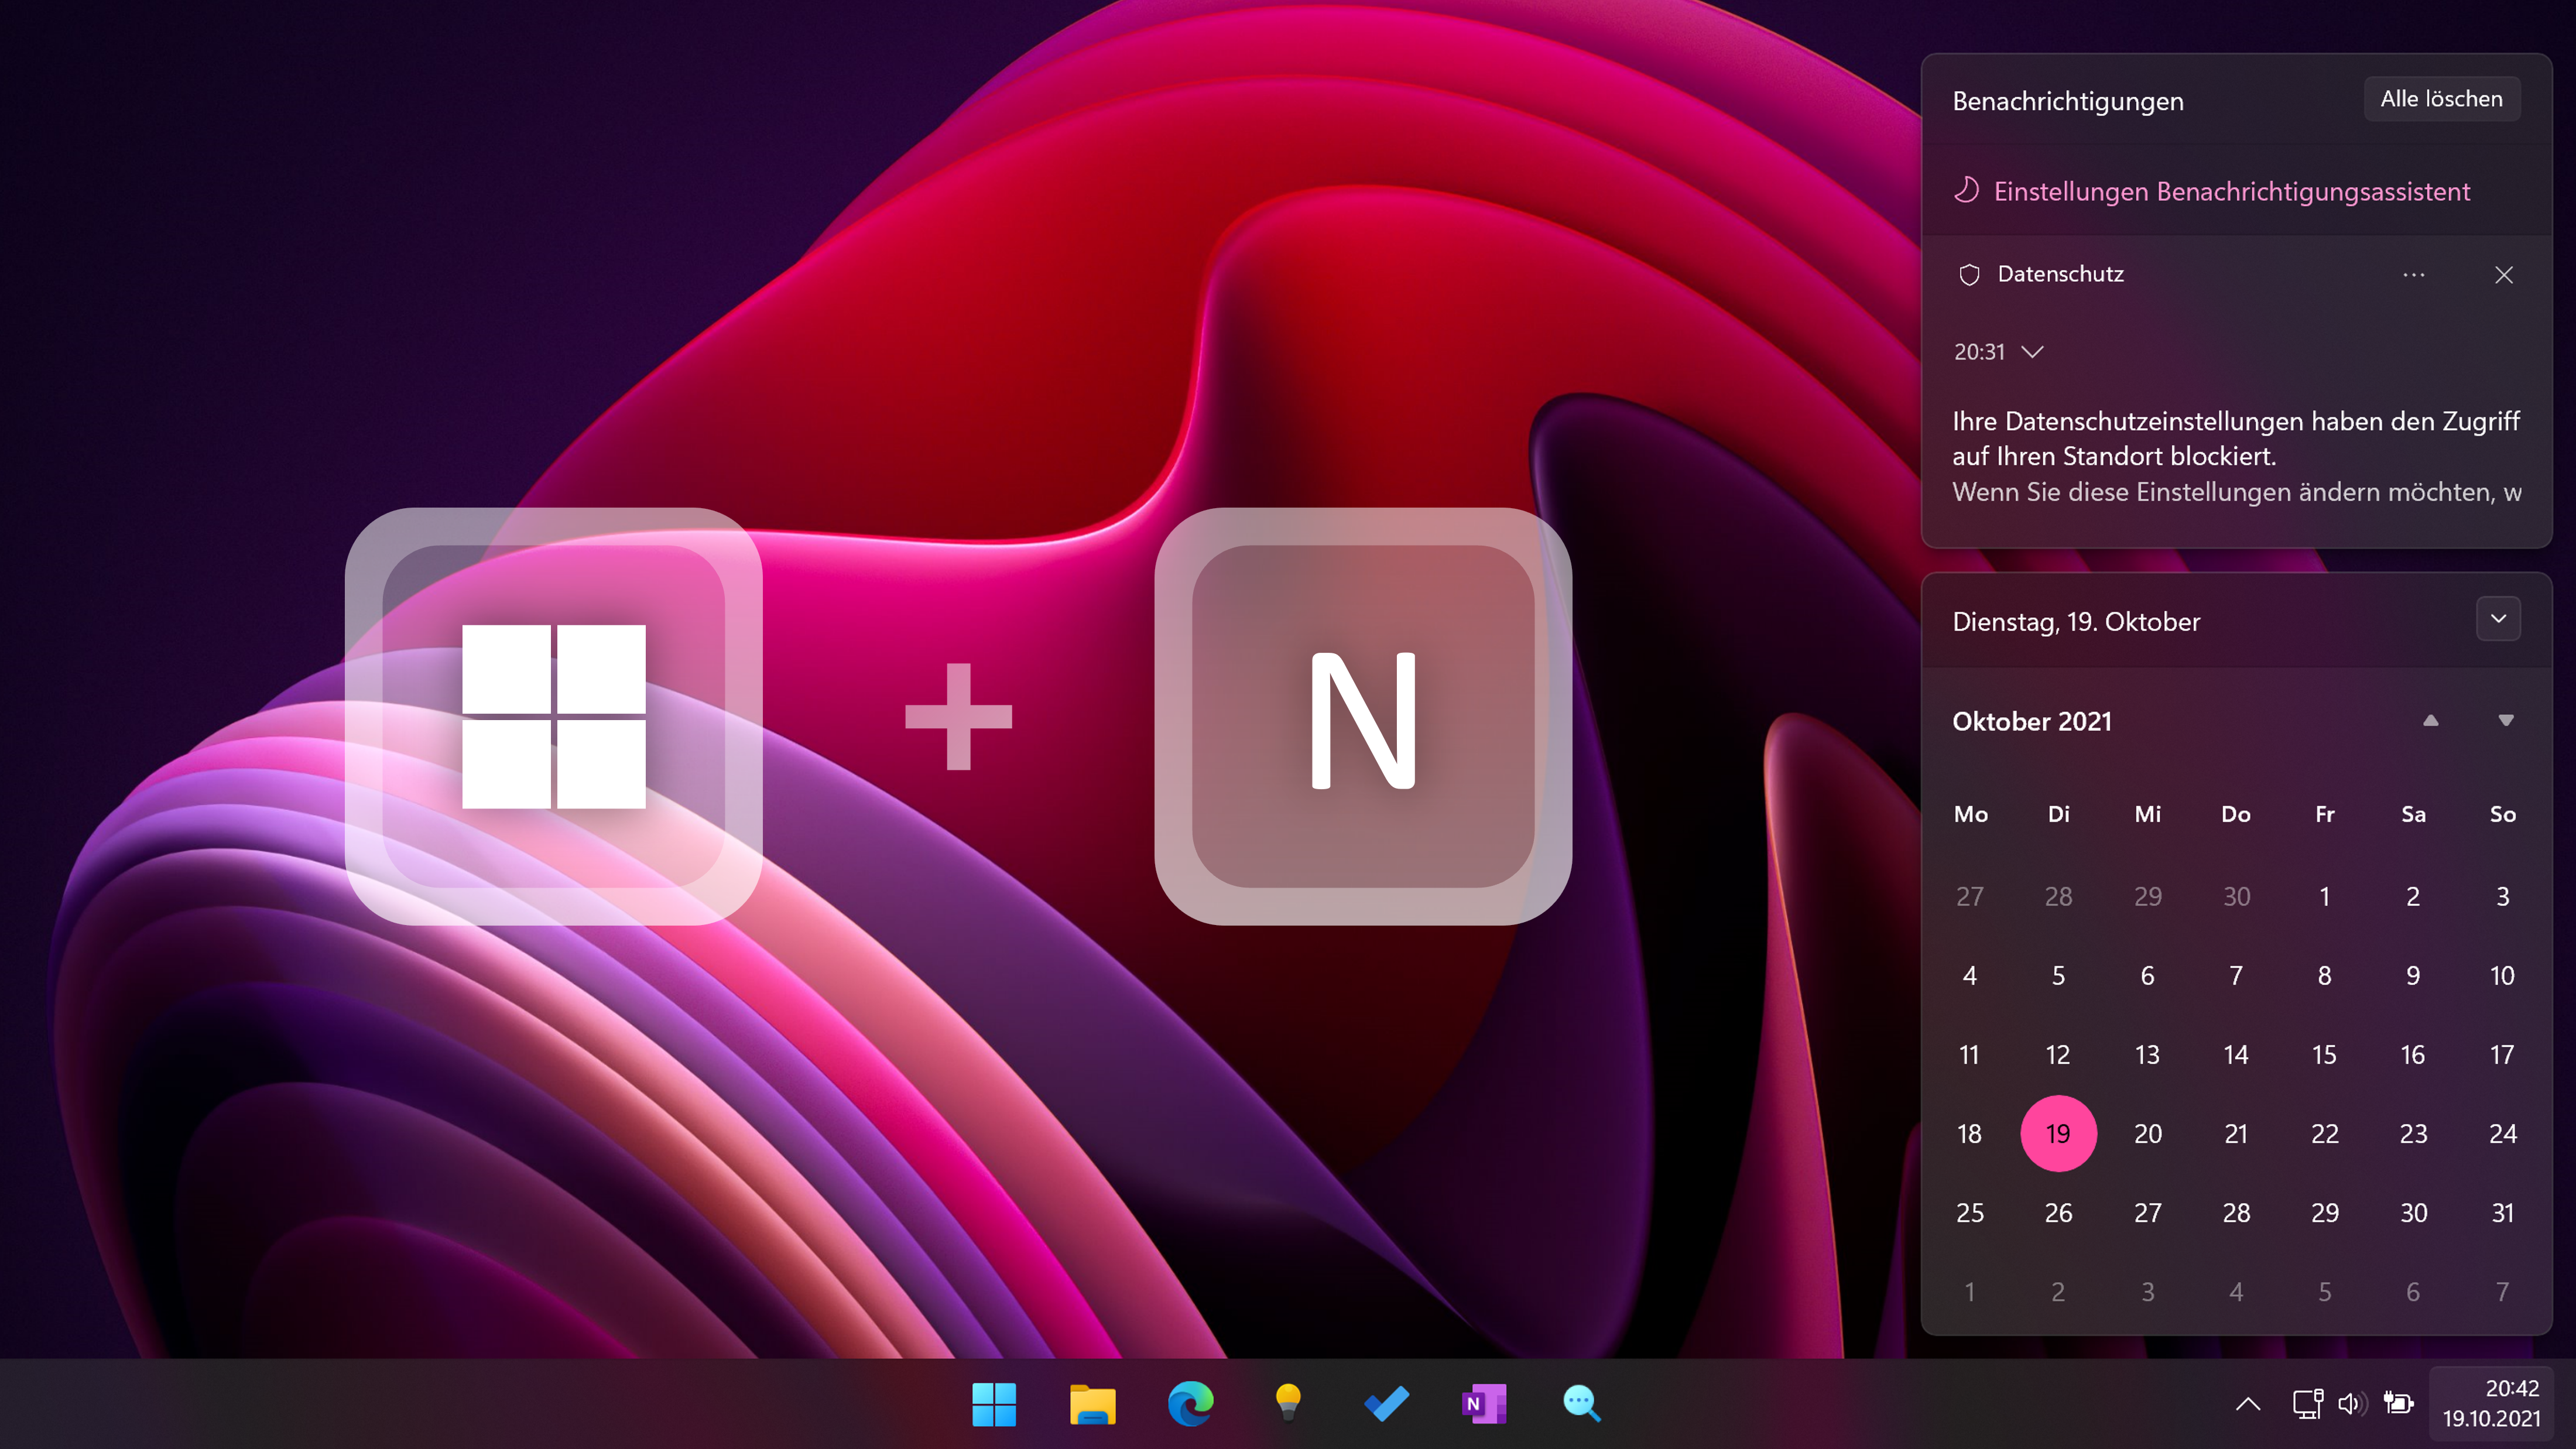
Task: Dismiss the Datenschutz notification
Action: click(x=2504, y=275)
